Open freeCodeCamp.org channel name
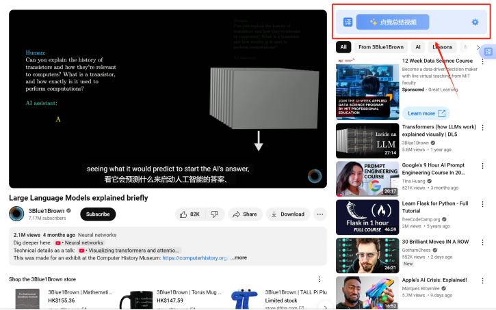Image resolution: width=496 pixels, height=310 pixels. (421, 219)
